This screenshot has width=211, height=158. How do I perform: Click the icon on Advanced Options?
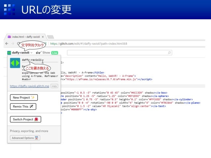(x=37, y=138)
